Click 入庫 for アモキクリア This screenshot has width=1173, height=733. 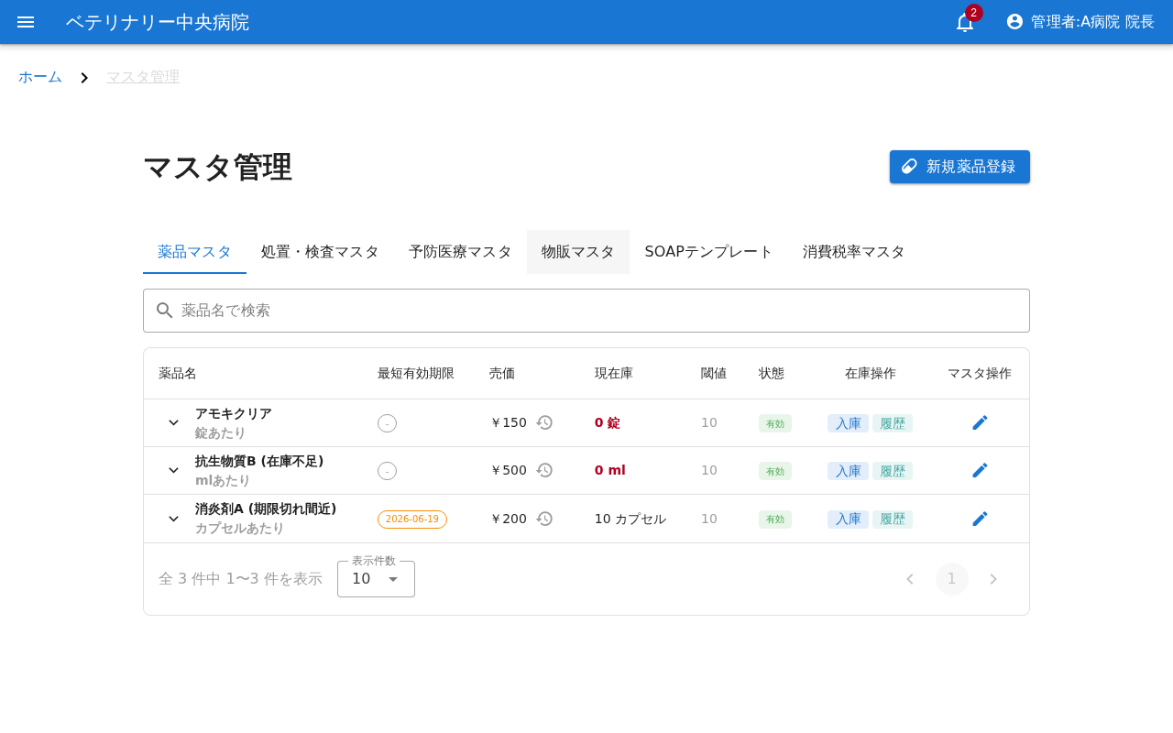tap(848, 423)
